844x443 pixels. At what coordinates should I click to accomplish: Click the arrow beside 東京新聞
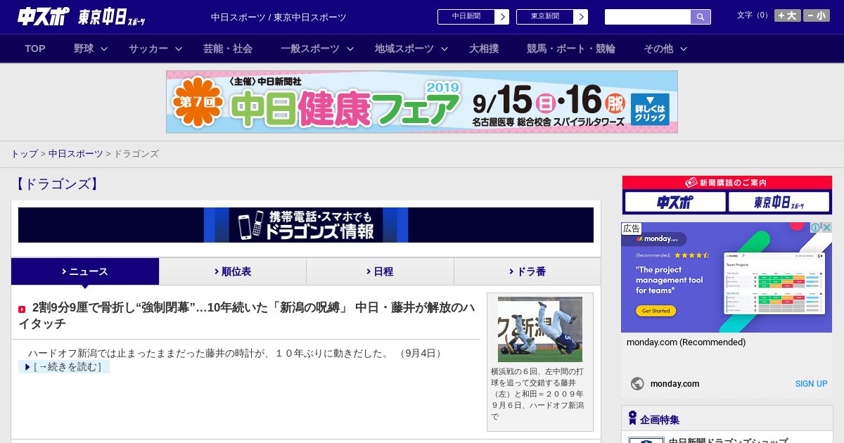[581, 17]
